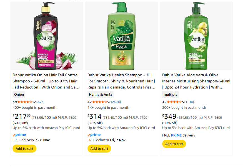Screen dimensions: 243x167
Task: Expand rating chevron for Onion shampoo
Action: tap(34, 102)
